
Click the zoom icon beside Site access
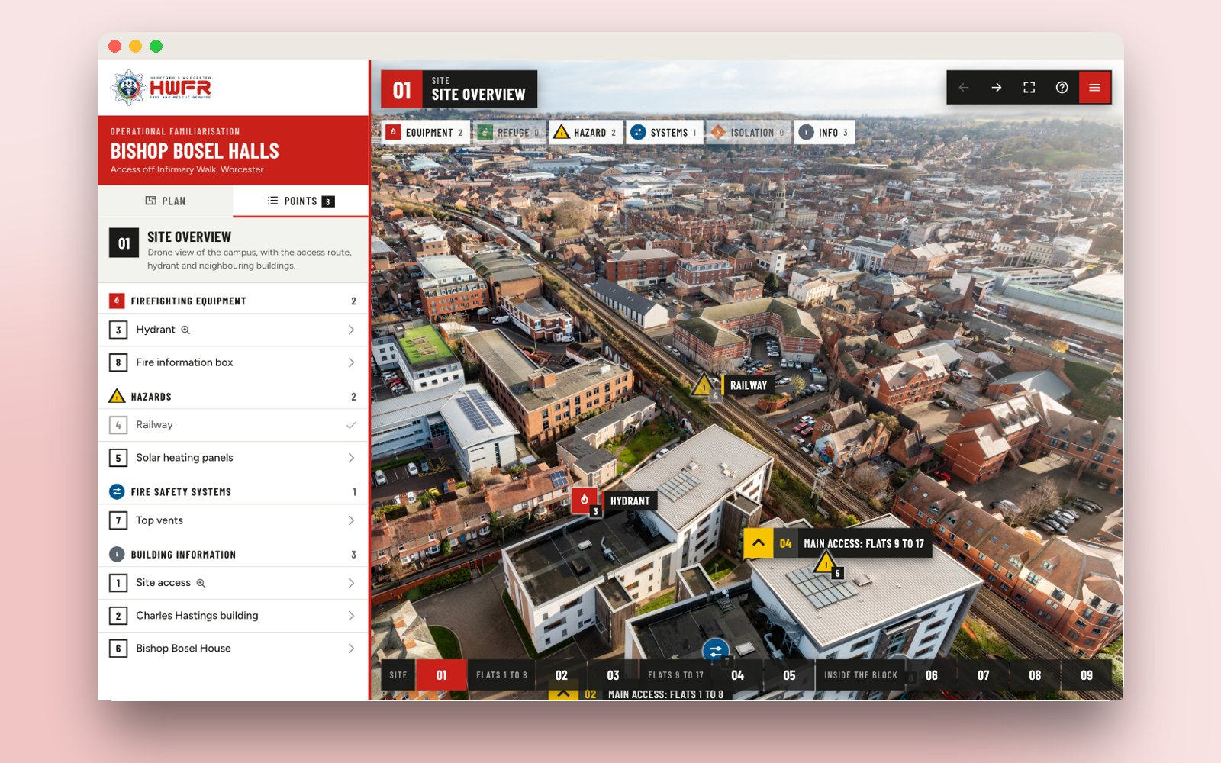tap(201, 583)
